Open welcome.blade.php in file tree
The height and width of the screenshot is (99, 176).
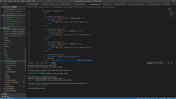pos(10,91)
